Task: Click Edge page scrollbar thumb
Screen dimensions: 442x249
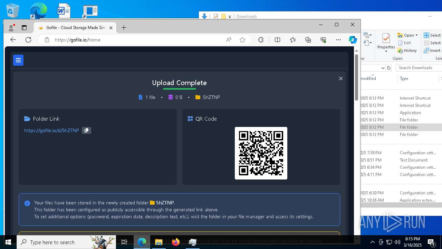Action: click(x=356, y=77)
